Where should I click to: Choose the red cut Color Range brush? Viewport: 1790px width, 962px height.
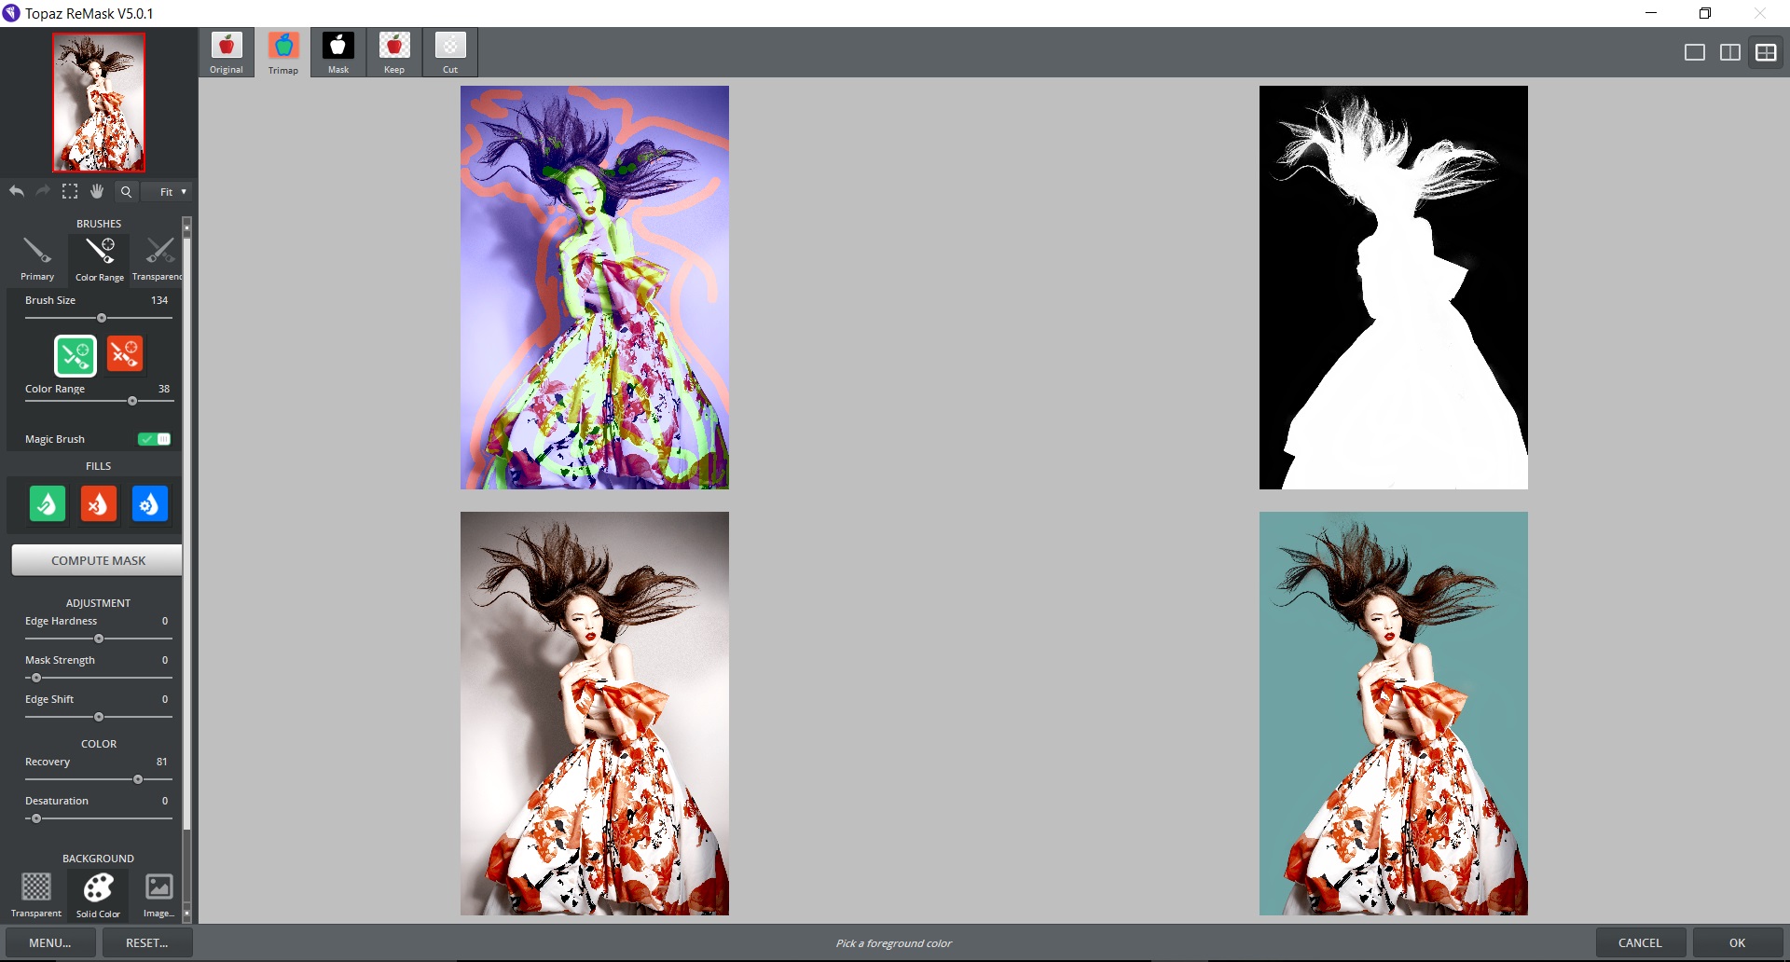125,355
